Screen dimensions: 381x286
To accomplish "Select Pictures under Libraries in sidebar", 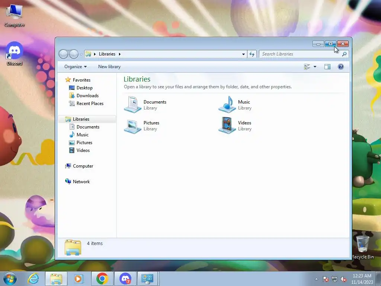I will coord(84,143).
